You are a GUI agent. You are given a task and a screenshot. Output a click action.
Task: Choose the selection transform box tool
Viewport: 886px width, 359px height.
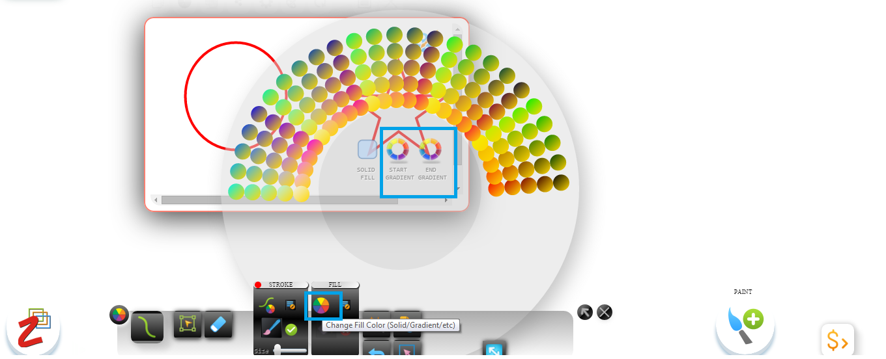[187, 323]
